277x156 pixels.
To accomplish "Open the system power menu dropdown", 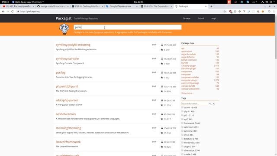I will click(x=272, y=2).
